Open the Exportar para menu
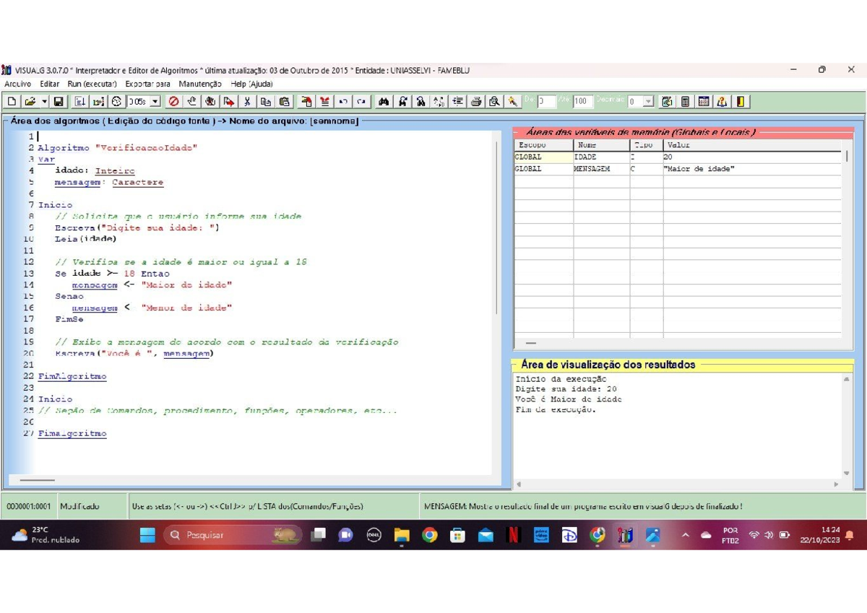This screenshot has width=867, height=613. tap(148, 84)
